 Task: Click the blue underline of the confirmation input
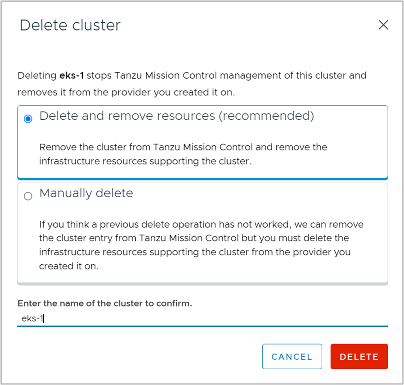tap(202, 326)
